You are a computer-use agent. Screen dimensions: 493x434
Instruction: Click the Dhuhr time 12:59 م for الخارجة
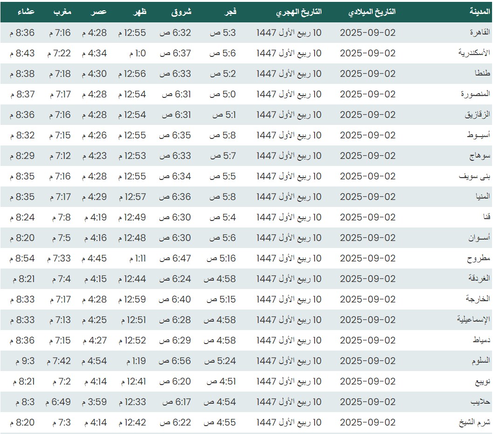pyautogui.click(x=132, y=299)
